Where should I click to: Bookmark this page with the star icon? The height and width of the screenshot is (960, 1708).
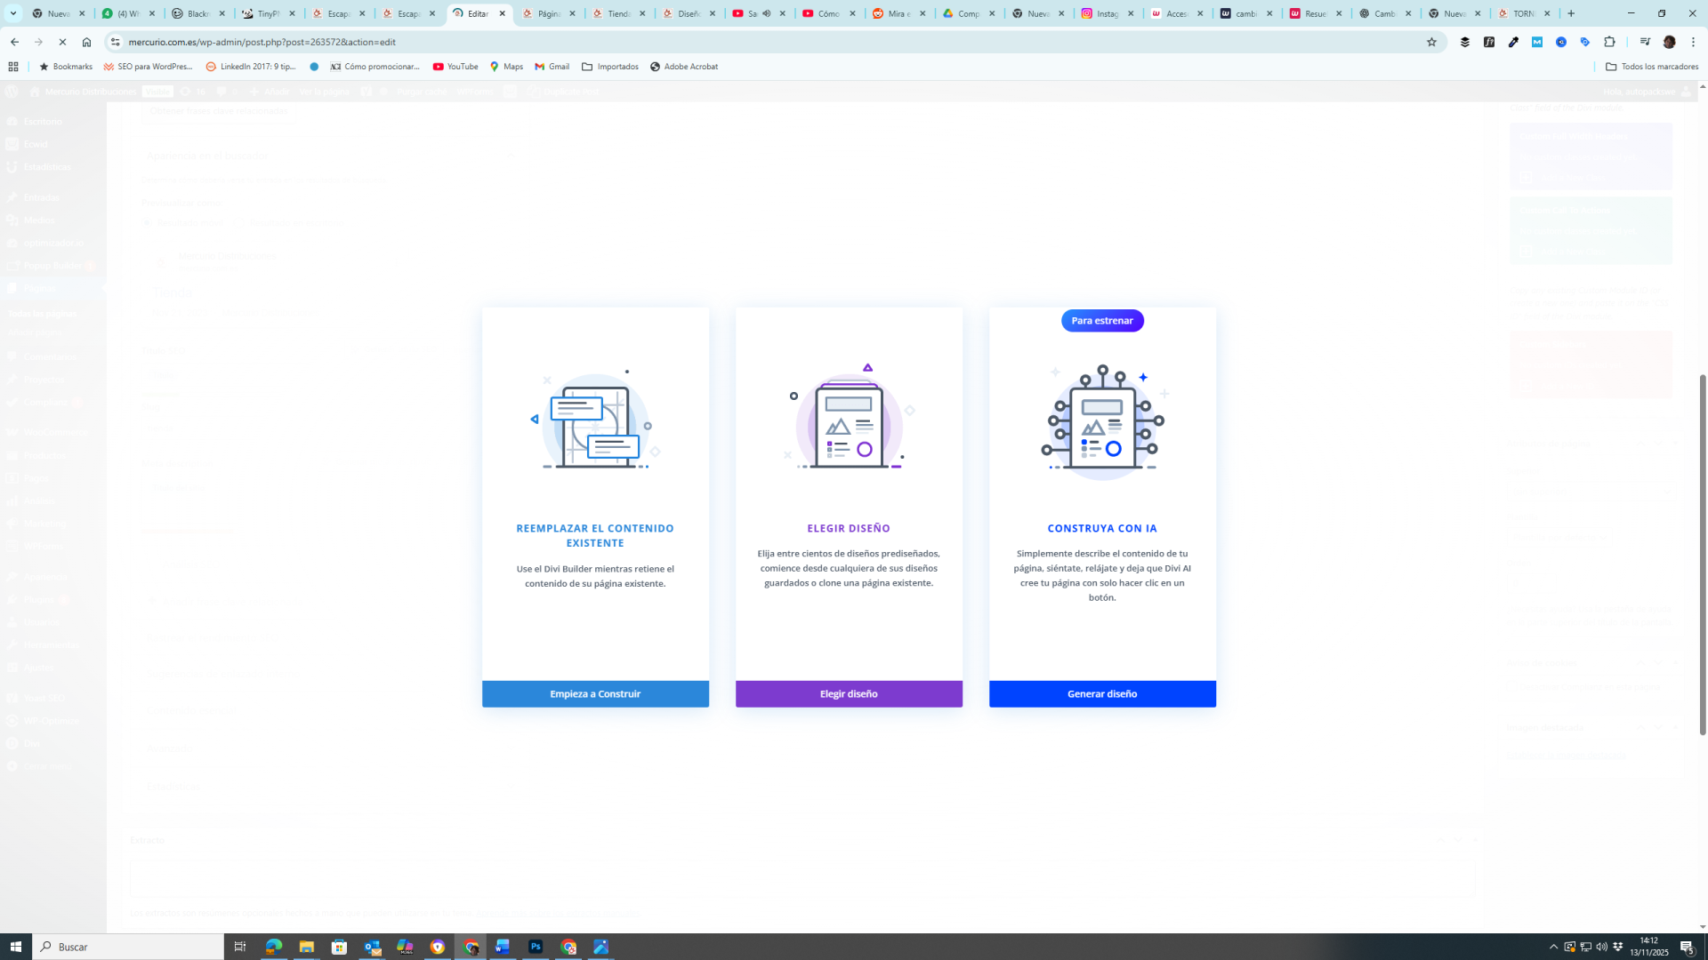click(x=1431, y=42)
